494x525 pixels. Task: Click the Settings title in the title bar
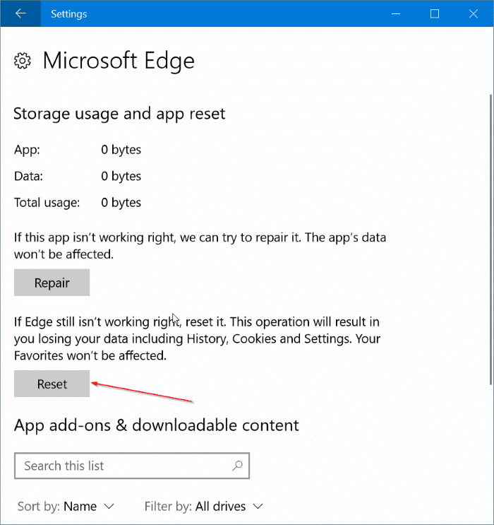pos(69,14)
